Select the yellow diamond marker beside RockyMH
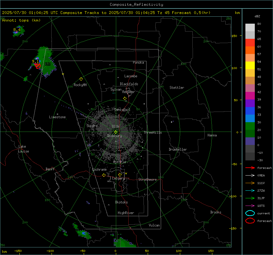 (x=81, y=79)
